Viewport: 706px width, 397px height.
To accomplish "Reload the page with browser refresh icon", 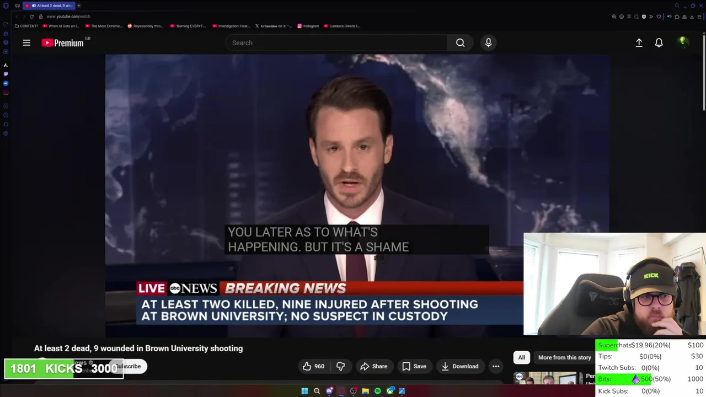I will coord(31,17).
